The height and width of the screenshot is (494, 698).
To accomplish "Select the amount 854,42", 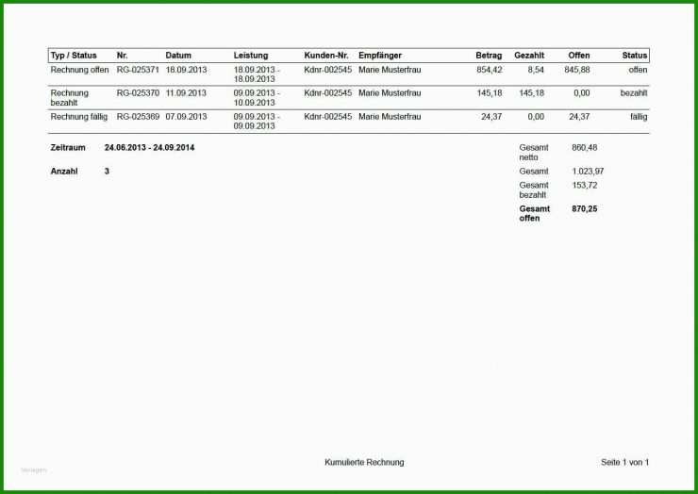I will (x=490, y=70).
